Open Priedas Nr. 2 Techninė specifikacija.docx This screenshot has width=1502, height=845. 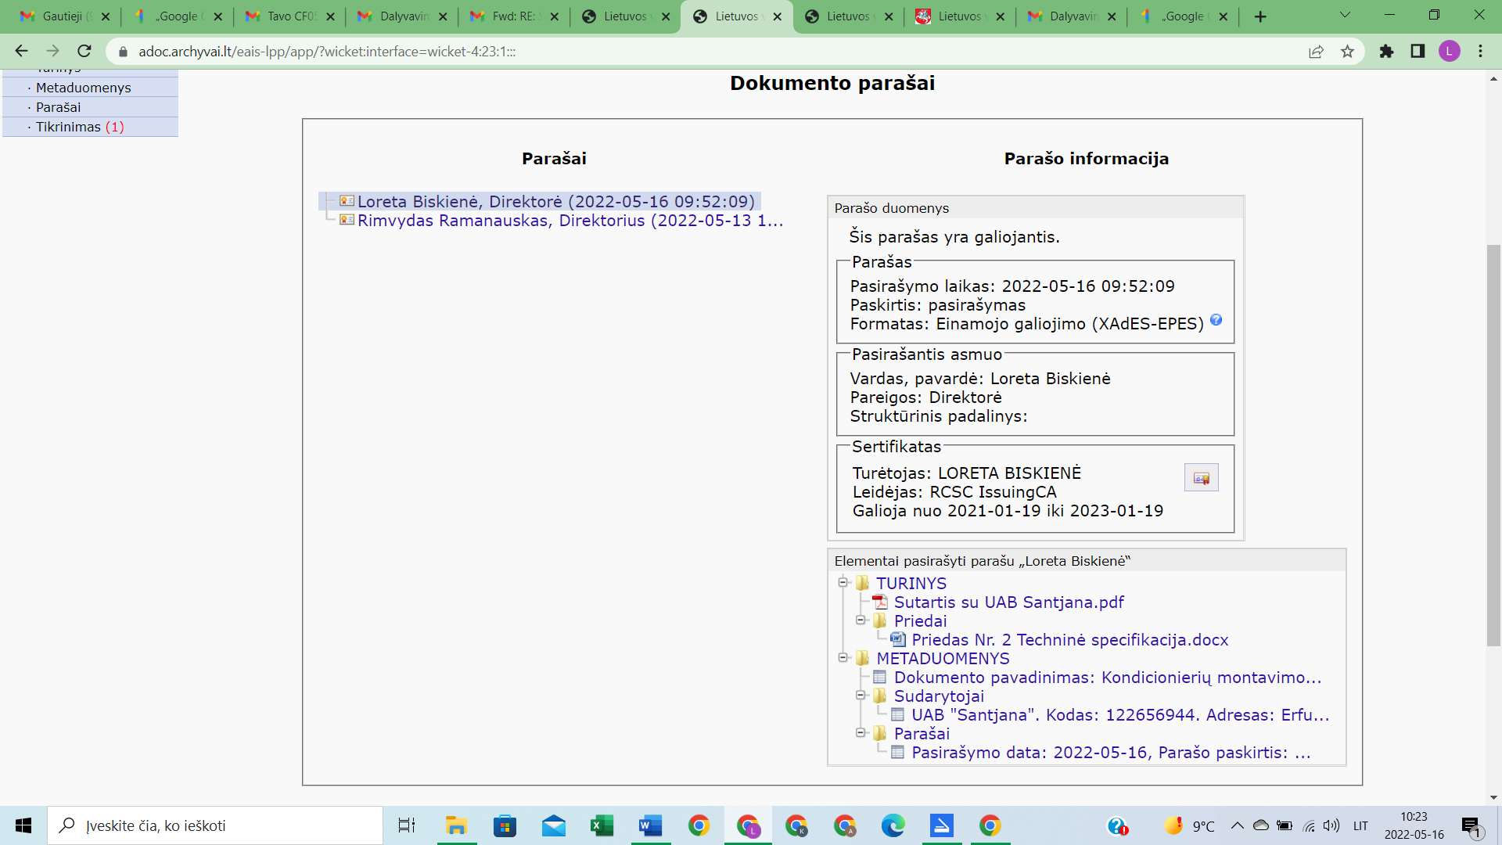point(1069,640)
